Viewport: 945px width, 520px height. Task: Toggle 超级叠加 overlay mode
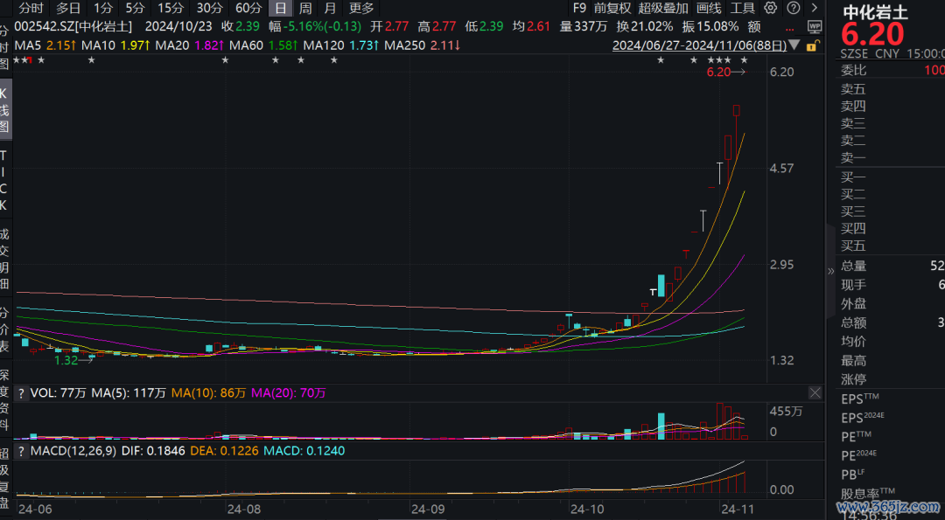[x=663, y=8]
